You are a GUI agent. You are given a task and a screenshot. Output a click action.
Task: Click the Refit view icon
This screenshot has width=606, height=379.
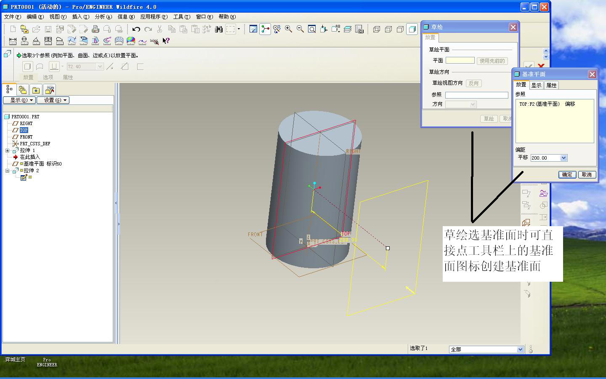312,29
